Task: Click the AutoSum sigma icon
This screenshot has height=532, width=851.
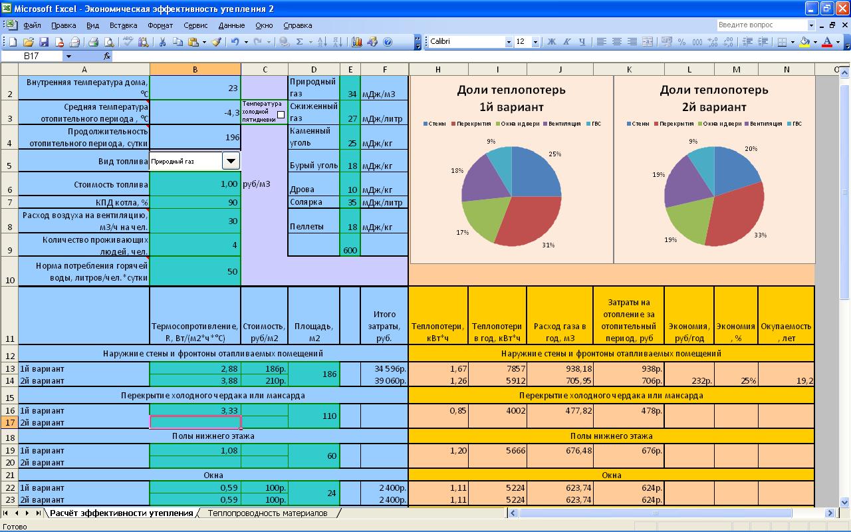Action: point(299,42)
